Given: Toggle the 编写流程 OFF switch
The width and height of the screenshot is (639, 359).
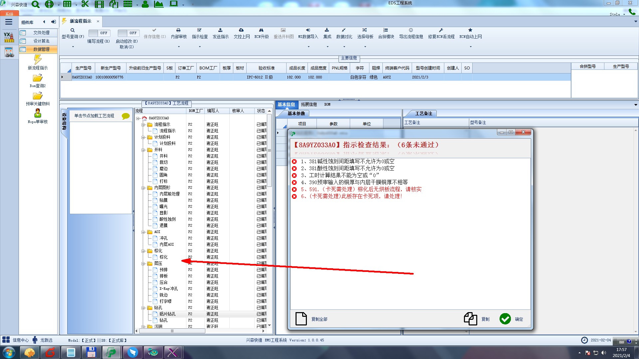Looking at the screenshot, I should coord(99,33).
